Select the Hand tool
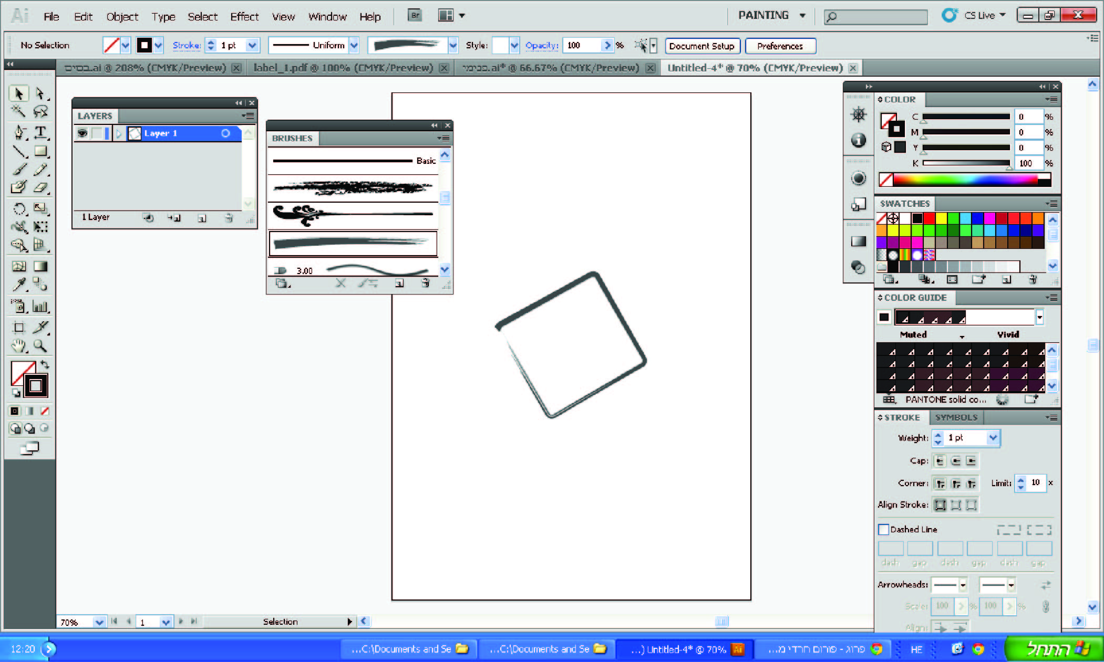 click(x=19, y=345)
